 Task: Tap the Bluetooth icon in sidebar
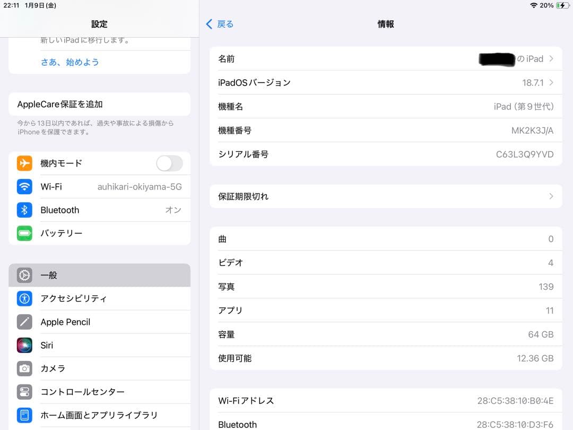point(24,210)
